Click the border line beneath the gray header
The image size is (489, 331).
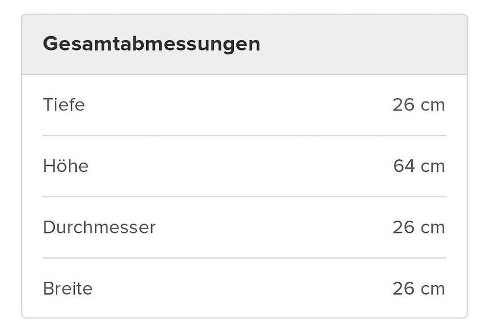pyautogui.click(x=244, y=74)
